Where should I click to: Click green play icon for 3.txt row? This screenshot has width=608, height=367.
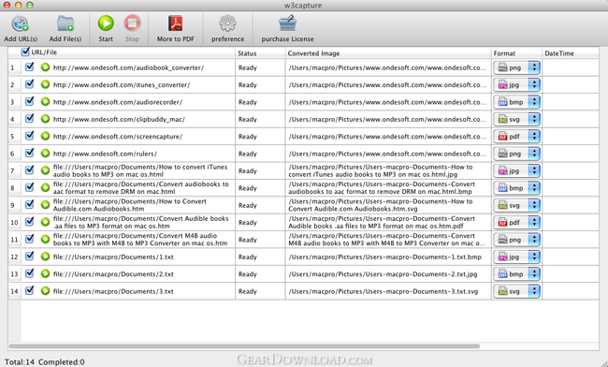point(46,291)
